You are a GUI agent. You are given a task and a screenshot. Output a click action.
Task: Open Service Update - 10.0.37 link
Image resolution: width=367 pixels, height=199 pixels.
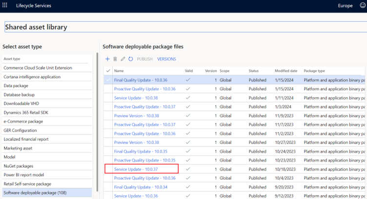(x=136, y=169)
